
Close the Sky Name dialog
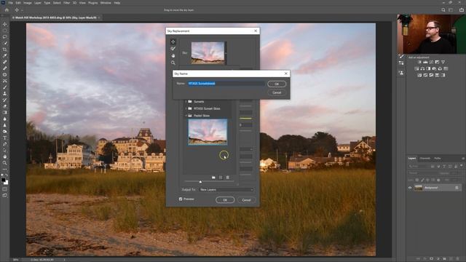pyautogui.click(x=286, y=74)
